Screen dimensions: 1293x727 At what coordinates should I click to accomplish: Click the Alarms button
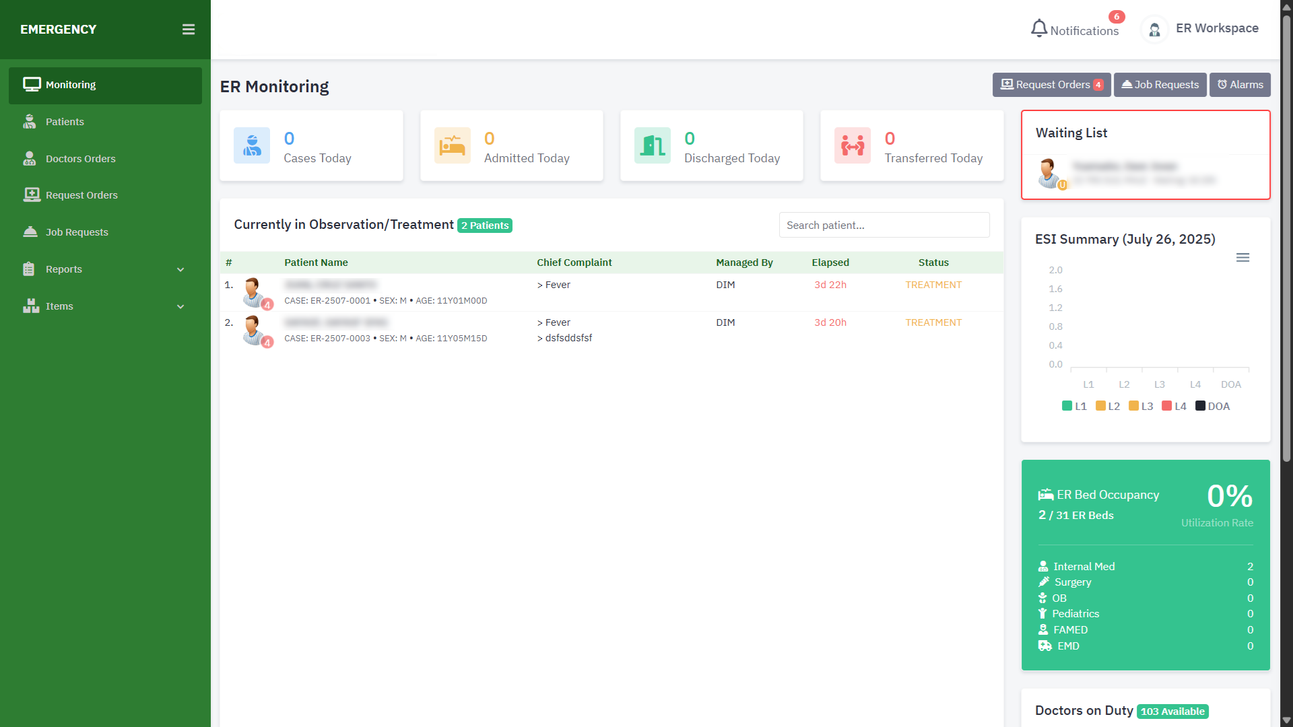(x=1240, y=85)
